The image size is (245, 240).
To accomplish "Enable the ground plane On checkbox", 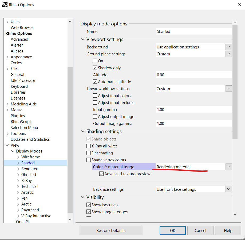I will 95,61.
